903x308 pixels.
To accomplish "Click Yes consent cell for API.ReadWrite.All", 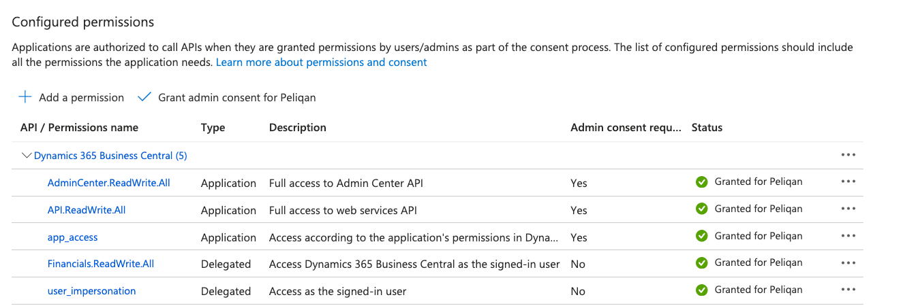I will pos(579,210).
